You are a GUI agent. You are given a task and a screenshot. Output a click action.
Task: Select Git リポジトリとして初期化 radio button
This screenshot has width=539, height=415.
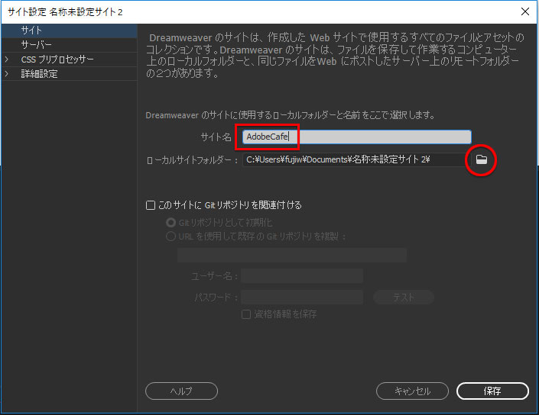(171, 223)
